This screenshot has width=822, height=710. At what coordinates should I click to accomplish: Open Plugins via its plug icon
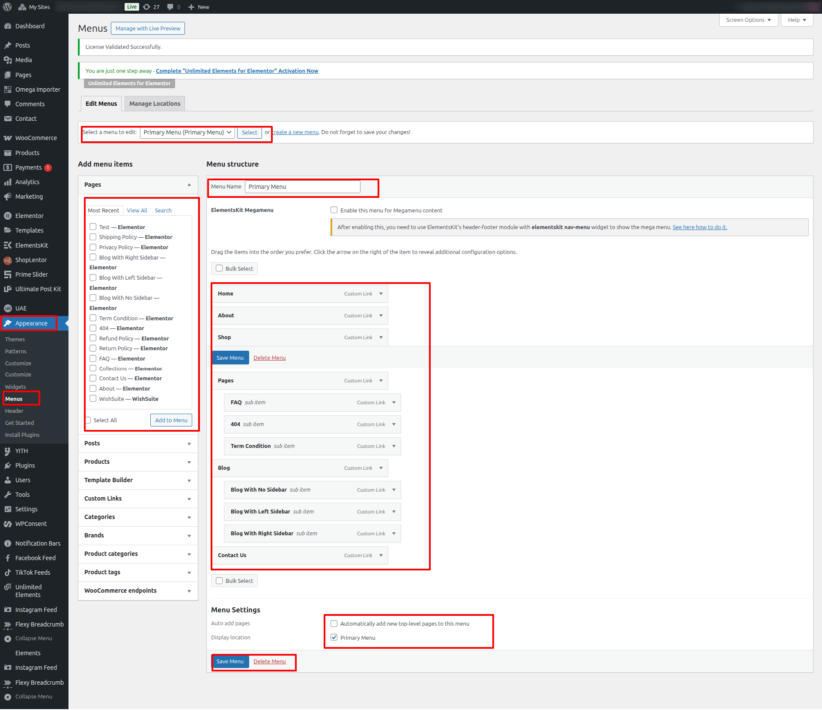tap(8, 465)
